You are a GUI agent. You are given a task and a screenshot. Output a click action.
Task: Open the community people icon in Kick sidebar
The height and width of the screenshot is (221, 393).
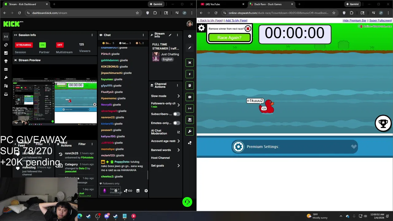coord(6,86)
